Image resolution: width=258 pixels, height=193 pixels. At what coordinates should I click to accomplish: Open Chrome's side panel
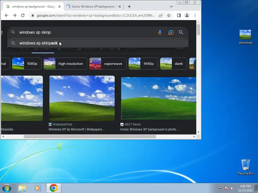pyautogui.click(x=179, y=15)
